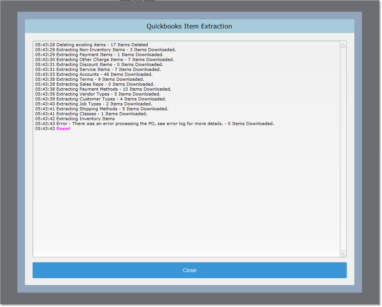
Task: Select the 'Extracting Non-Inventory Items' log line
Action: click(x=106, y=50)
